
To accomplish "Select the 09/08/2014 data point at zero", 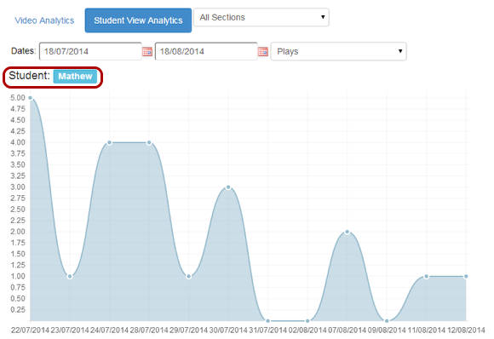I will pos(387,321).
